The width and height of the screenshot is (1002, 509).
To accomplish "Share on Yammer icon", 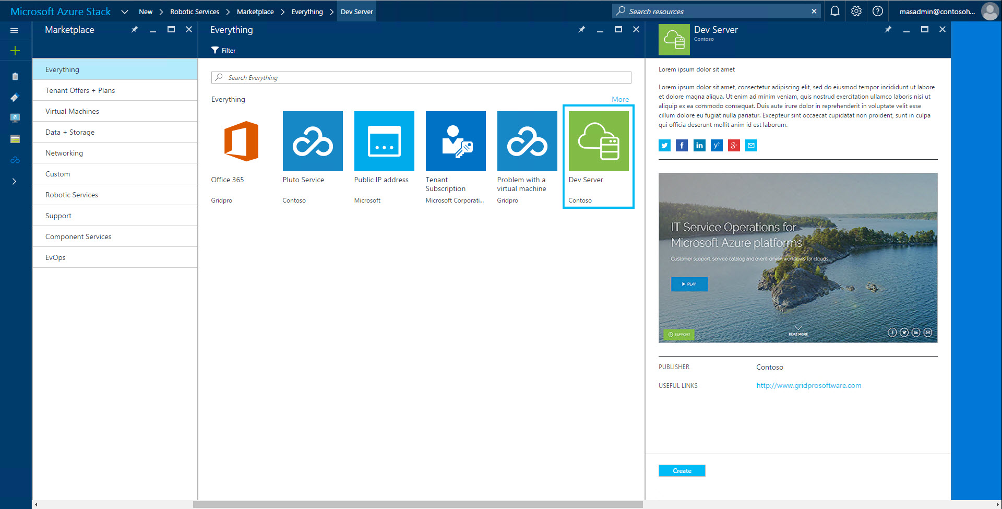I will [x=717, y=146].
